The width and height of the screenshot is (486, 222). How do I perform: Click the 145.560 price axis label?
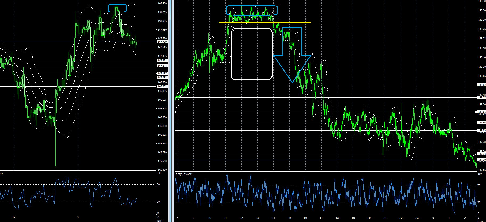[x=162, y=161]
